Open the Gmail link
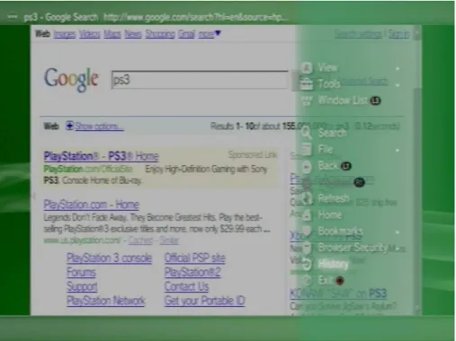Screen dimensions: 456x341 click(x=186, y=34)
